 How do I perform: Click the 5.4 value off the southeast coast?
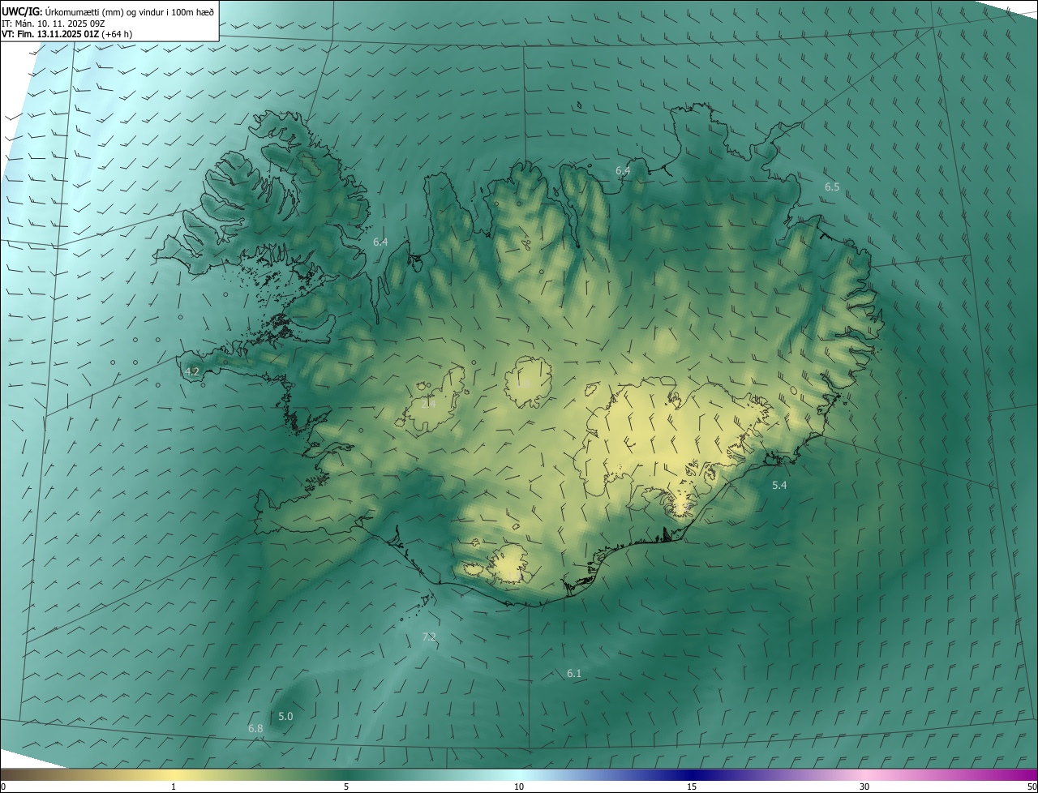point(779,486)
